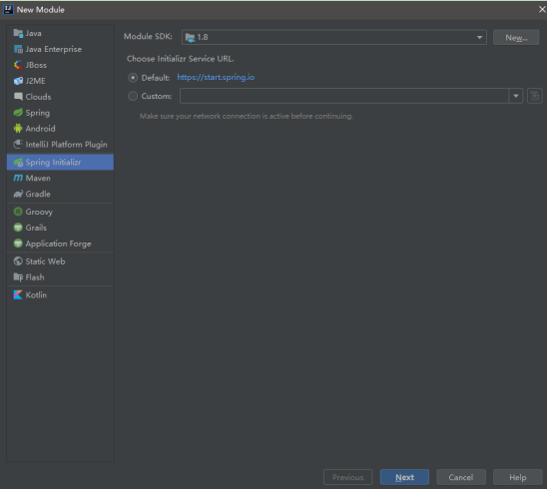Select the Spring leaf icon
547x489 pixels.
click(x=18, y=113)
